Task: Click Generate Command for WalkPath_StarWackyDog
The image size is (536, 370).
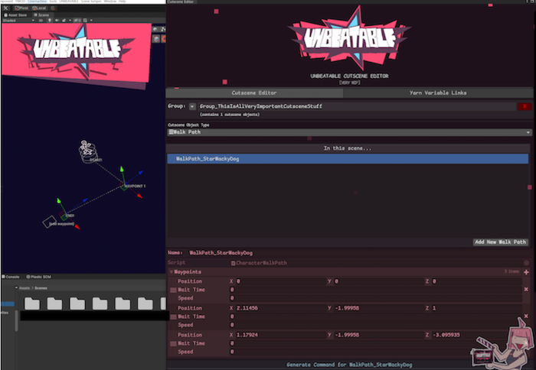Action: pyautogui.click(x=349, y=365)
